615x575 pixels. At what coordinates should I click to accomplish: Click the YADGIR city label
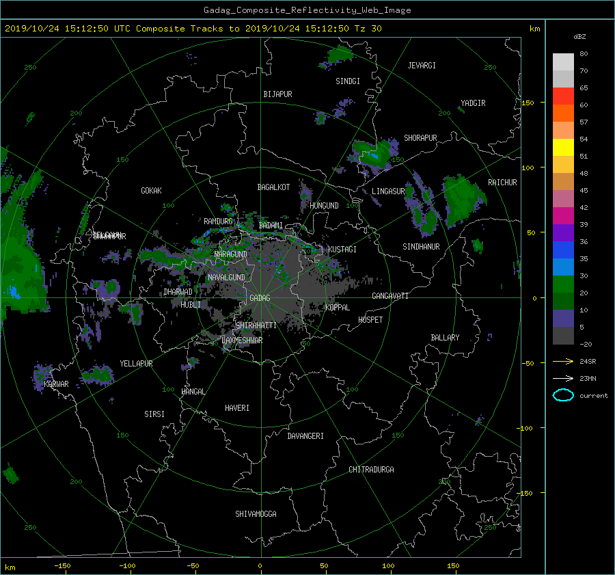(473, 103)
